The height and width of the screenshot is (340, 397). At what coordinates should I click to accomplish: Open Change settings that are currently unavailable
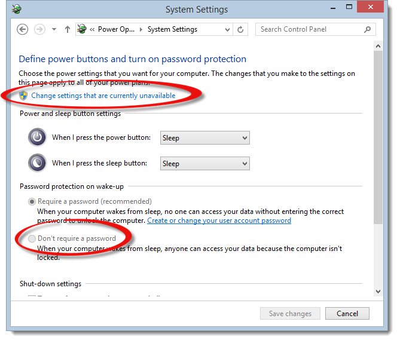103,96
